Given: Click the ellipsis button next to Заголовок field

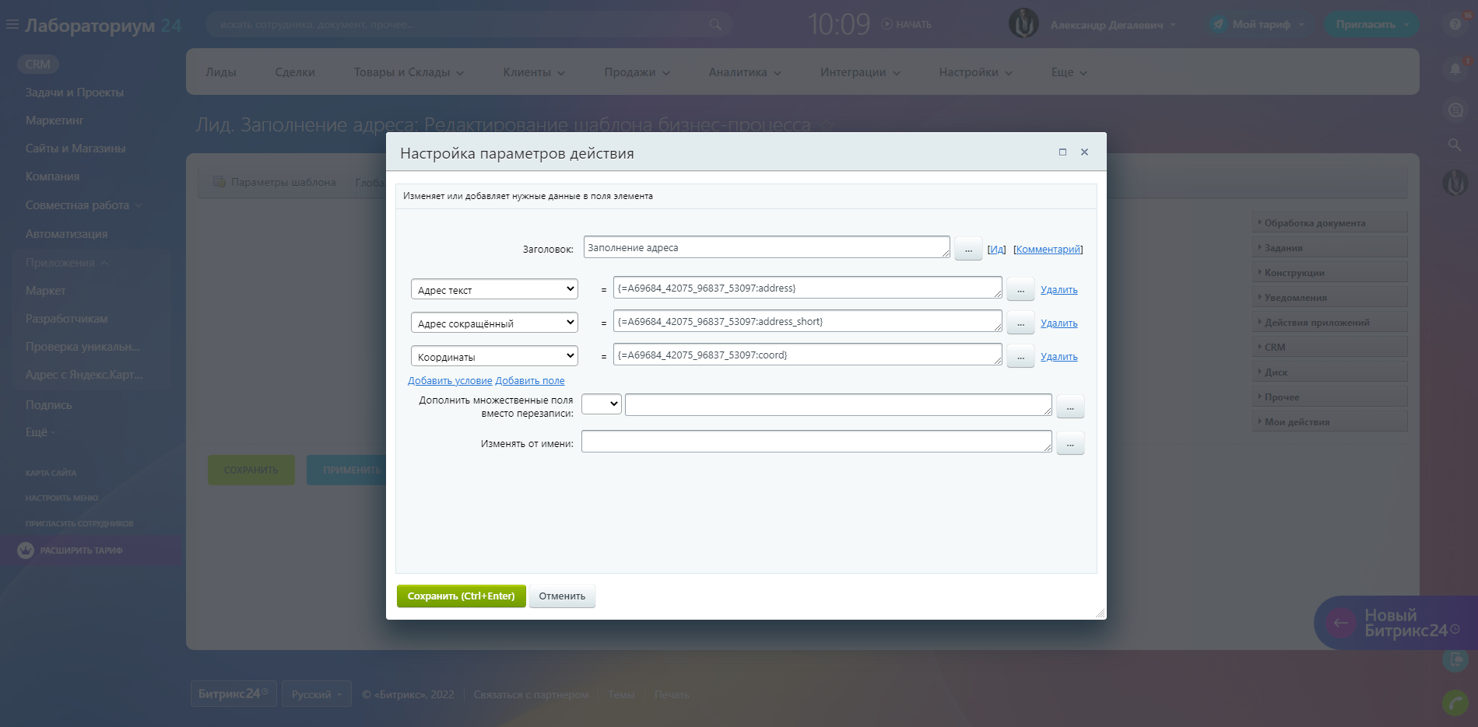Looking at the screenshot, I should pyautogui.click(x=968, y=250).
